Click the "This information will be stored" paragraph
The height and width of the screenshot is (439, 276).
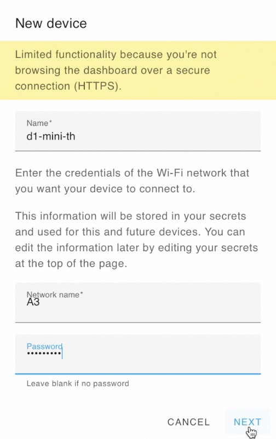136,240
